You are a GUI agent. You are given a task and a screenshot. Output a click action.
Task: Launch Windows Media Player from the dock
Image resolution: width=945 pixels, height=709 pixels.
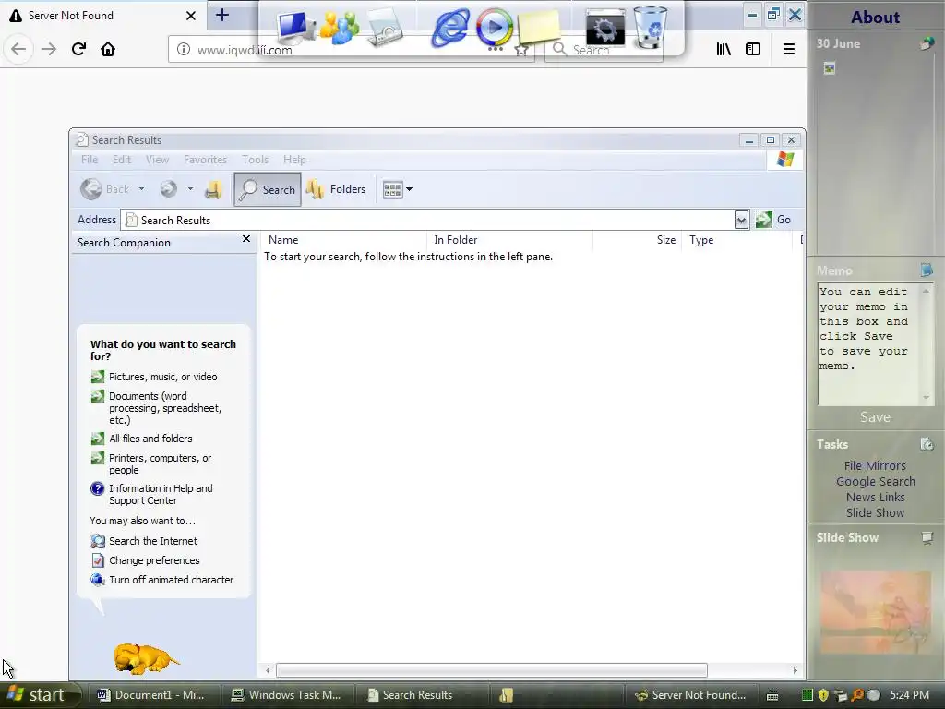click(x=495, y=27)
